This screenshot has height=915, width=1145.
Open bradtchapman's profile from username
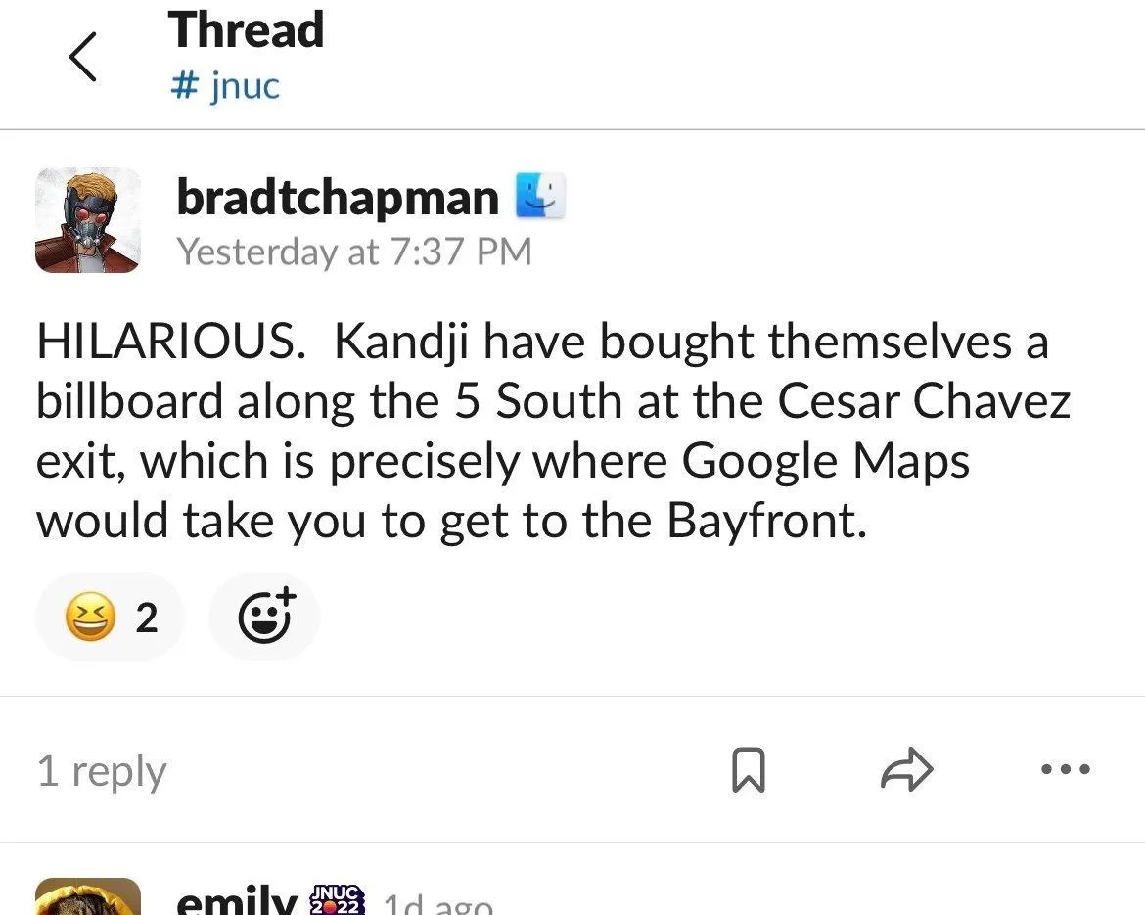click(x=338, y=197)
